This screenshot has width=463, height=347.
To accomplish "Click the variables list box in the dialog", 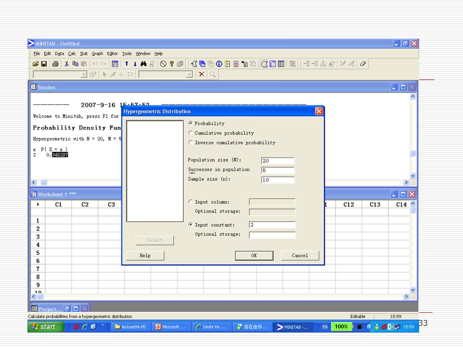I will pos(155,171).
